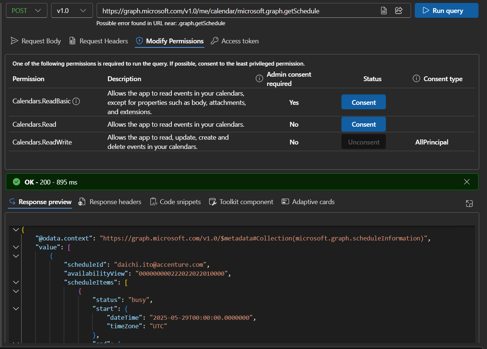Open the v1.0 version dropdown
The height and width of the screenshot is (349, 487).
coord(72,11)
